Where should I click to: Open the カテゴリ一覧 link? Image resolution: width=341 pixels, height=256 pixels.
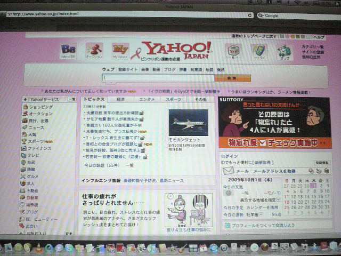[313, 47]
